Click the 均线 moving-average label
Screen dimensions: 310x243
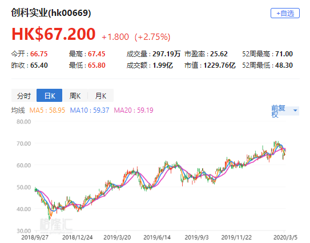(x=18, y=110)
